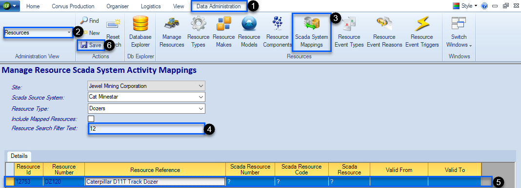Select the DZ120 resource number cell
Screen dimensions: 521x188
point(64,181)
